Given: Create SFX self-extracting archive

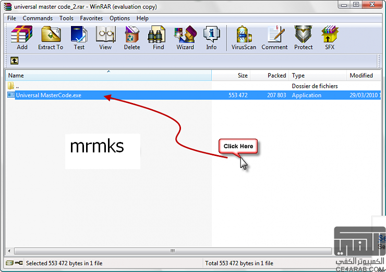Looking at the screenshot, I should click(x=330, y=37).
